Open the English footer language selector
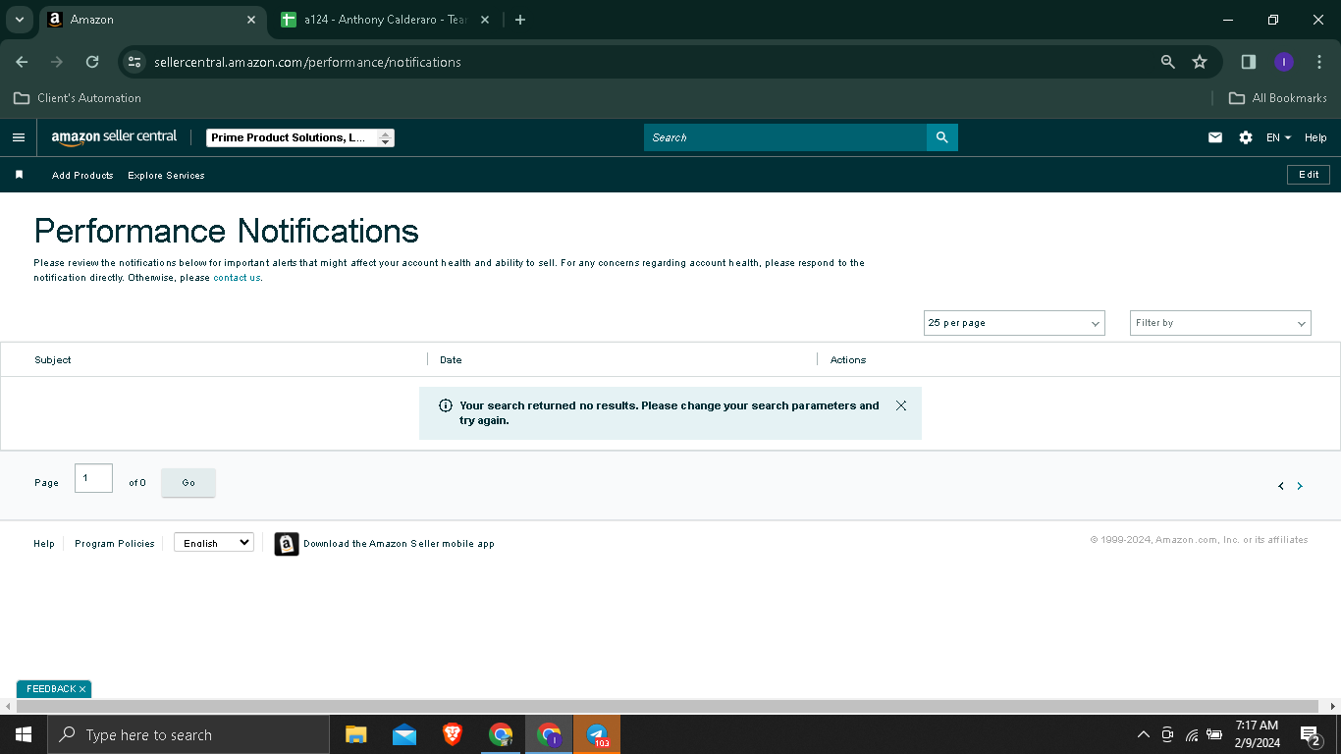This screenshot has height=754, width=1341. point(214,543)
